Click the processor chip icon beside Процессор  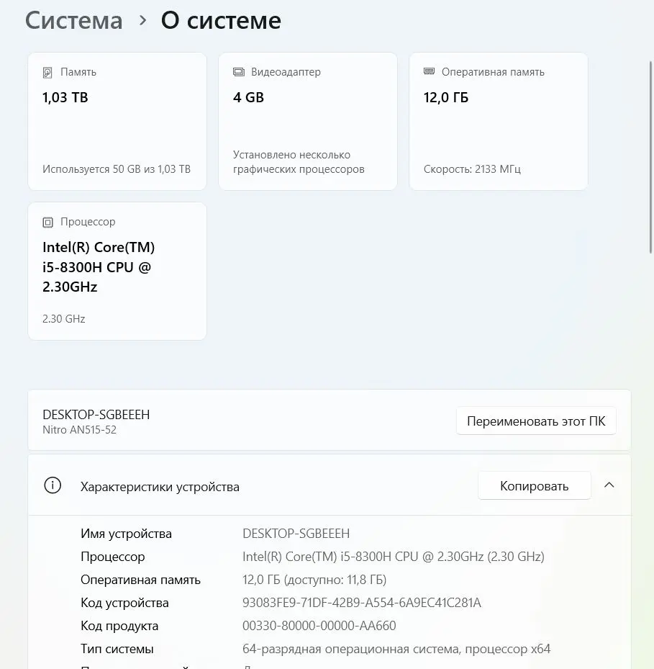pos(47,223)
